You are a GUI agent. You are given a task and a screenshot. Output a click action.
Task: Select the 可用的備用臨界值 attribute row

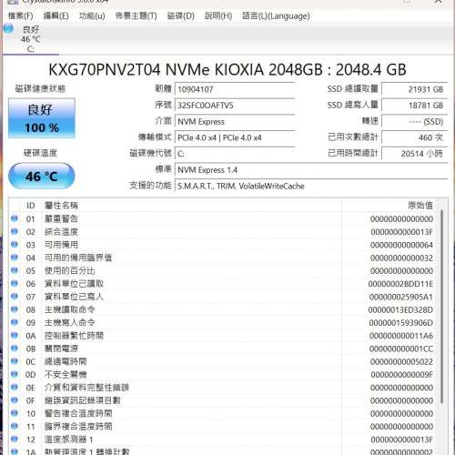click(x=223, y=258)
